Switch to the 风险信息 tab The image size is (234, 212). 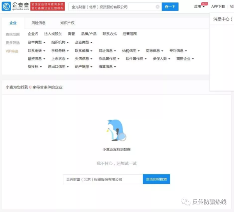38,23
